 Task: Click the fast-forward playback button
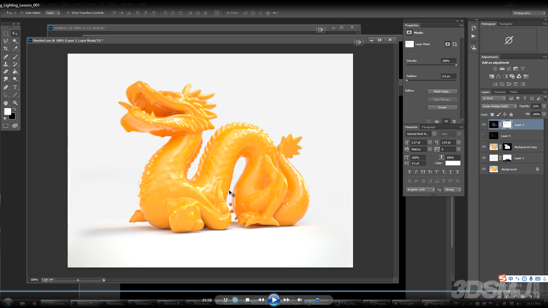[286, 300]
